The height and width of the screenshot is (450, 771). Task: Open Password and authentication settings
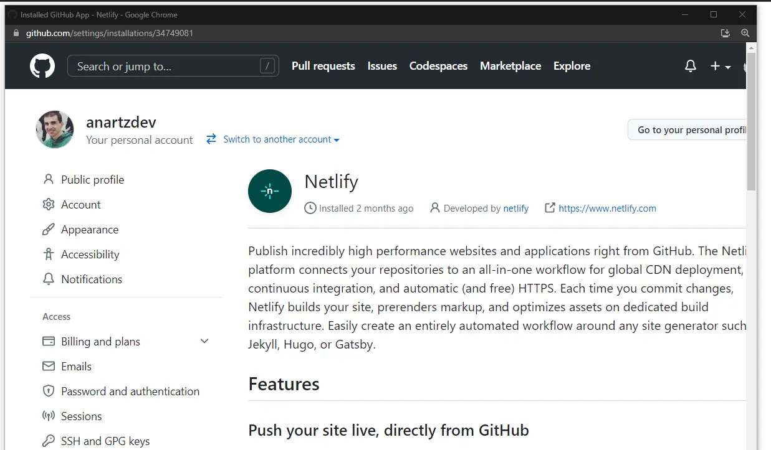(x=130, y=391)
